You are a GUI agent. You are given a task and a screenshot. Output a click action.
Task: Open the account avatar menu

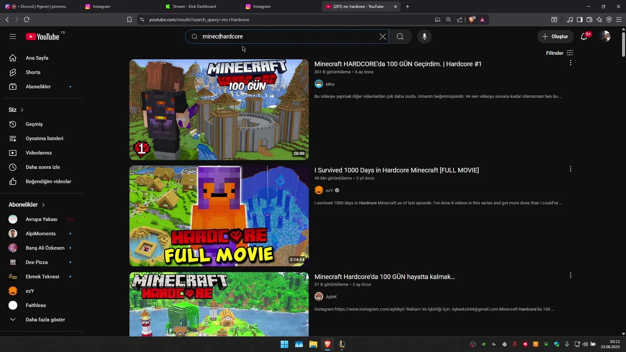(605, 37)
